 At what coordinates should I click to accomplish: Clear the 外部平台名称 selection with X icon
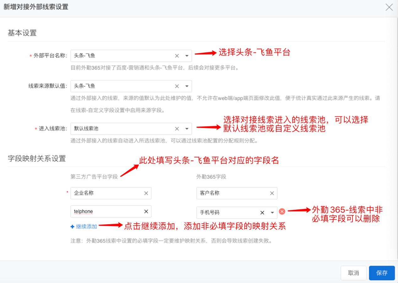177,56
